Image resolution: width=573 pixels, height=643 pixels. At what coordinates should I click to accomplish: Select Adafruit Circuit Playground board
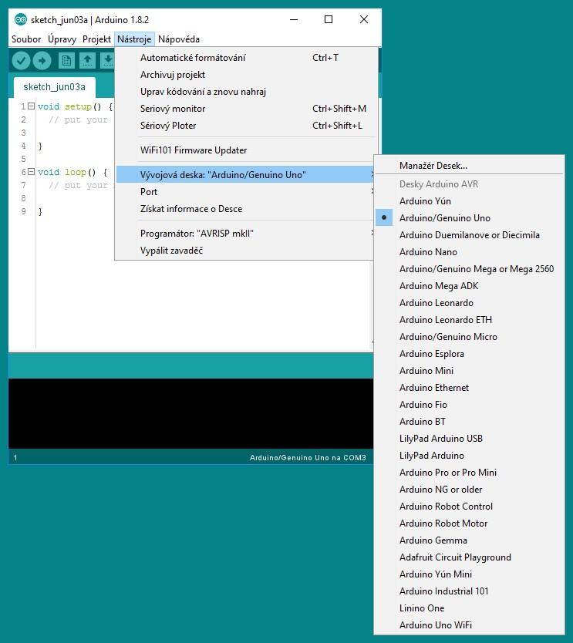(469, 557)
